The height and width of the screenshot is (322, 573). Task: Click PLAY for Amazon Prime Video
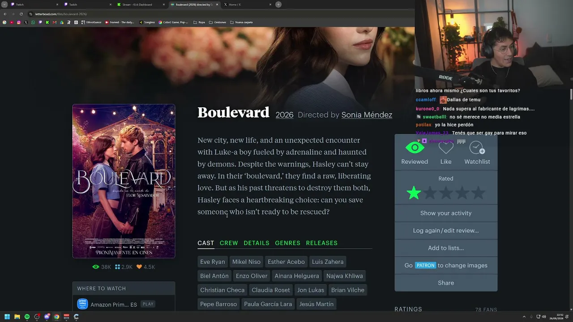click(x=148, y=304)
